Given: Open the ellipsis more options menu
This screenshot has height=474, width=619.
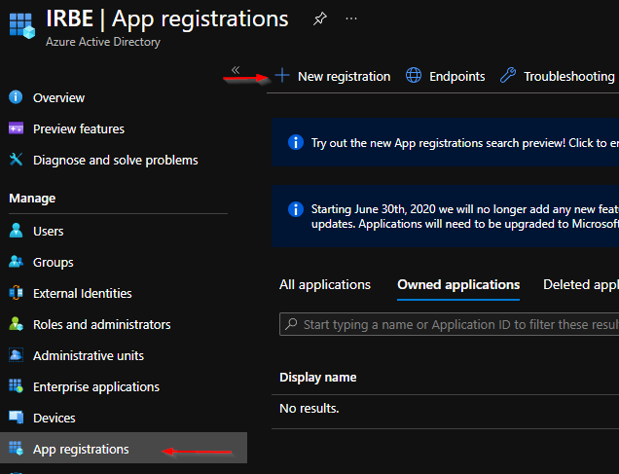Looking at the screenshot, I should point(351,18).
